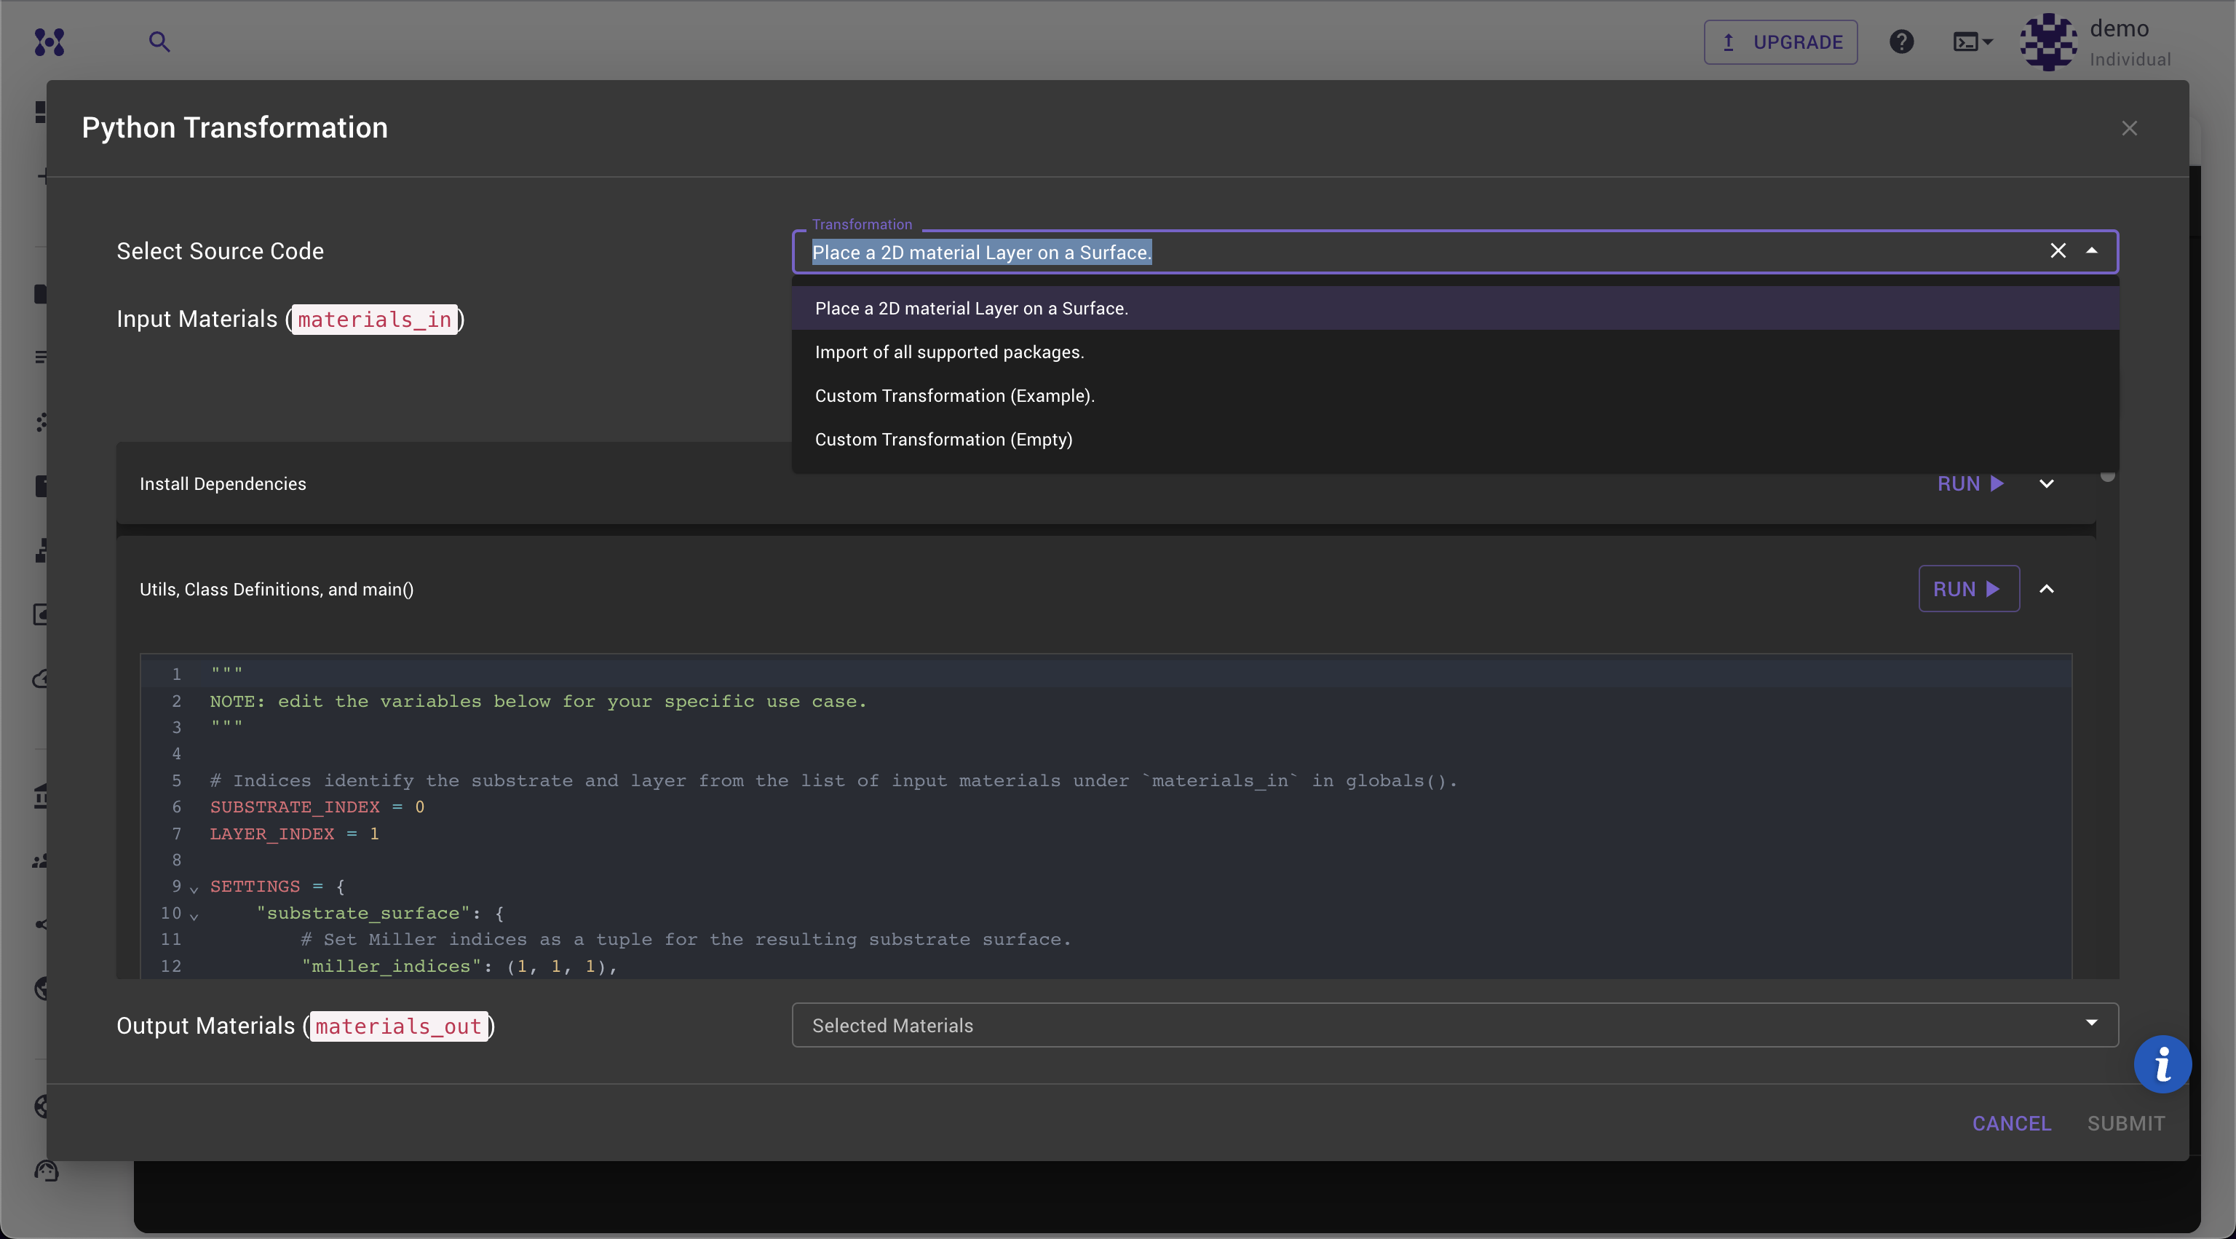The image size is (2236, 1239).
Task: Run the Install Dependencies block
Action: [1970, 483]
